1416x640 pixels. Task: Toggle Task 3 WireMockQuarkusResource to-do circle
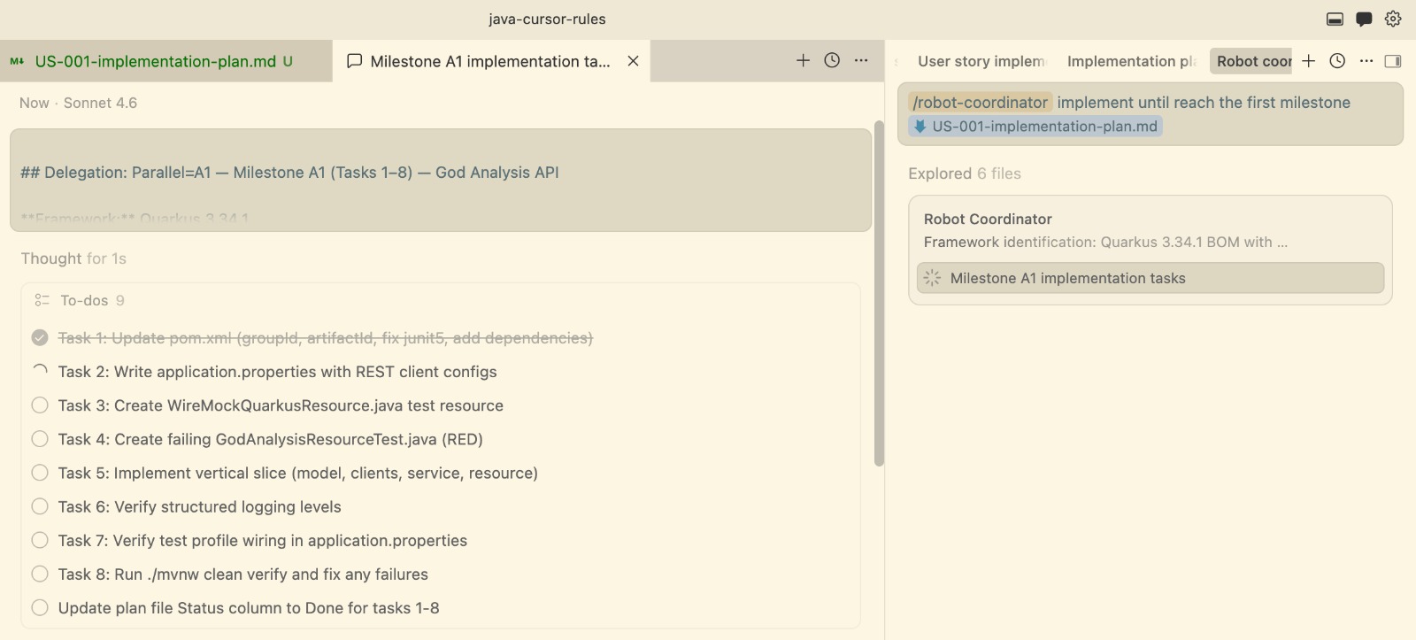point(40,405)
